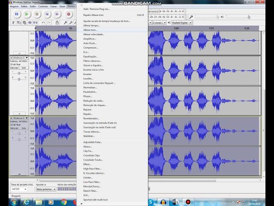Click the microphone icon in the mixer toolbar
Image resolution: width=274 pixels, height=206 pixels.
coord(191,17)
